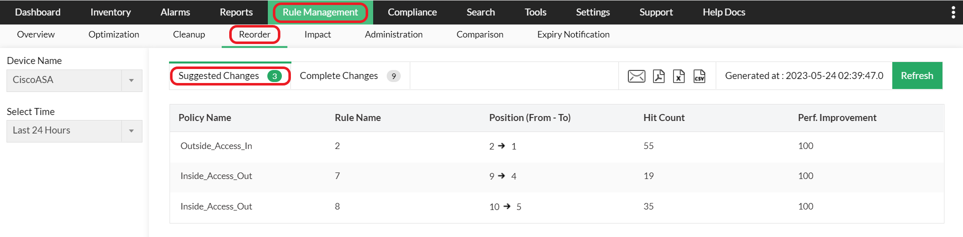Open the Compliance section
This screenshot has width=963, height=237.
pos(412,12)
